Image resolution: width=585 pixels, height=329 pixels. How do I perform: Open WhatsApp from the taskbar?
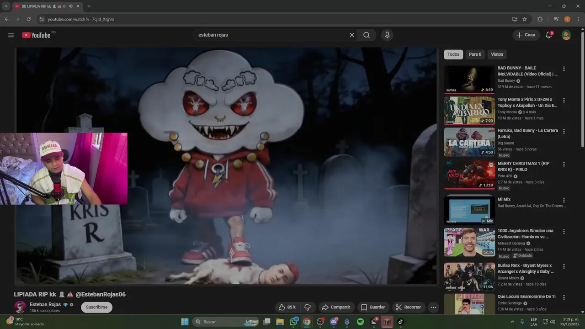pyautogui.click(x=293, y=322)
